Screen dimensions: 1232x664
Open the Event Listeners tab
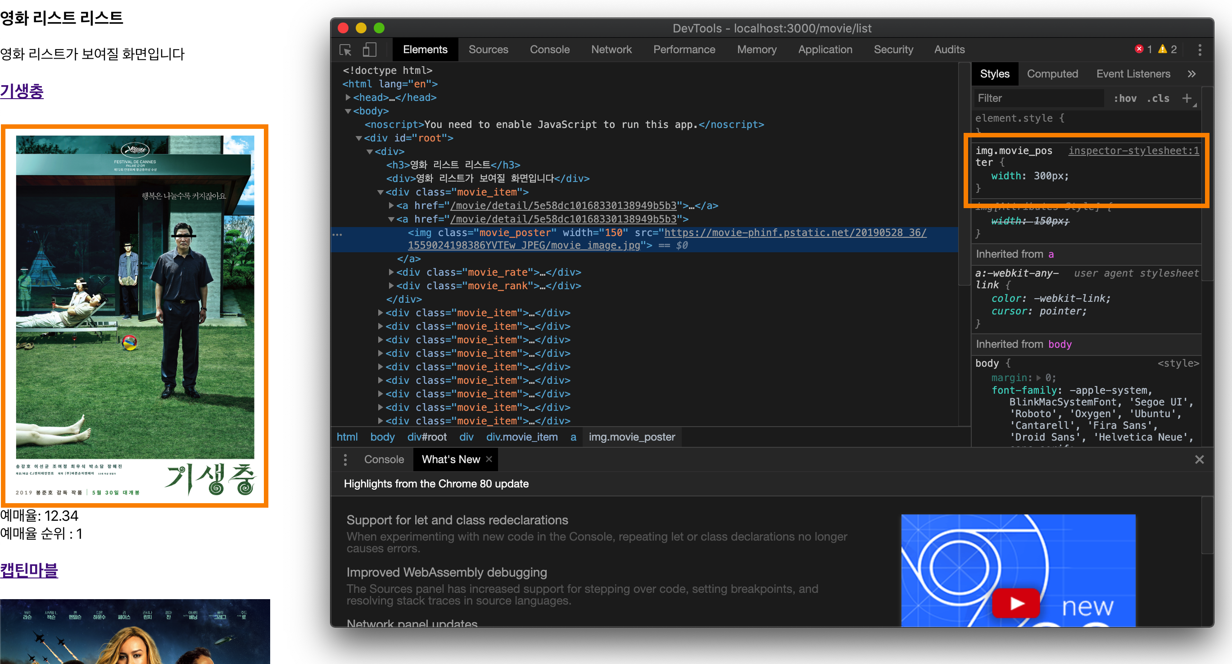click(x=1133, y=74)
